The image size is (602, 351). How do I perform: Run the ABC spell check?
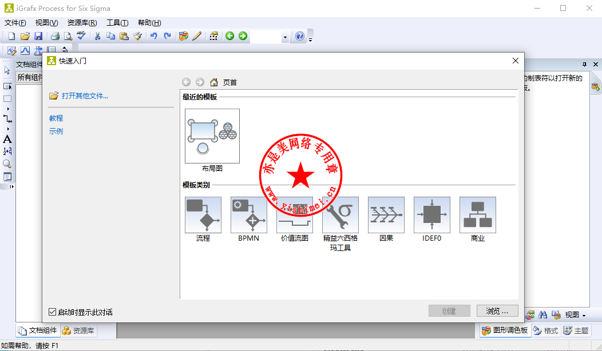pos(81,35)
